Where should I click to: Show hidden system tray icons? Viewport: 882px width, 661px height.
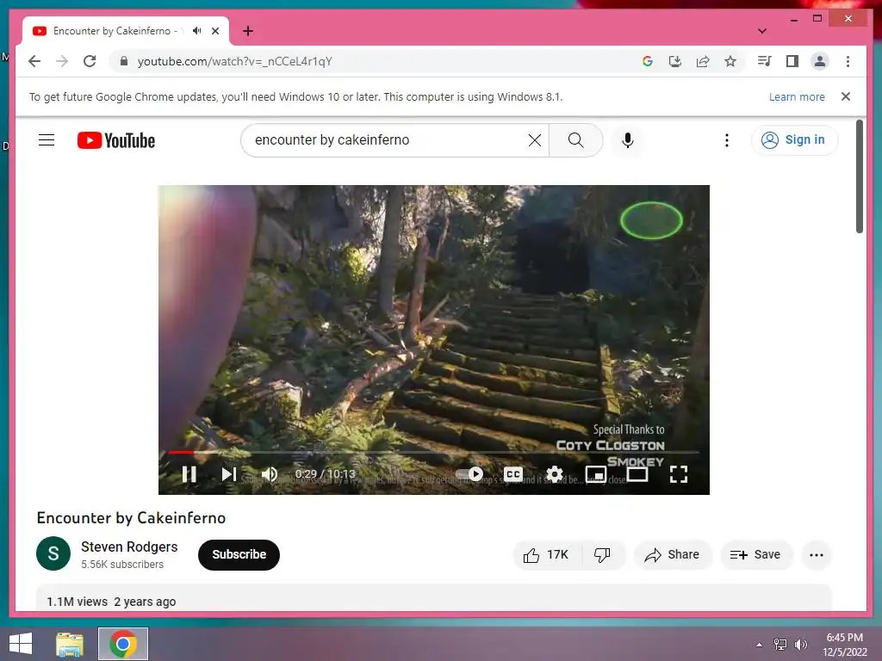click(760, 645)
